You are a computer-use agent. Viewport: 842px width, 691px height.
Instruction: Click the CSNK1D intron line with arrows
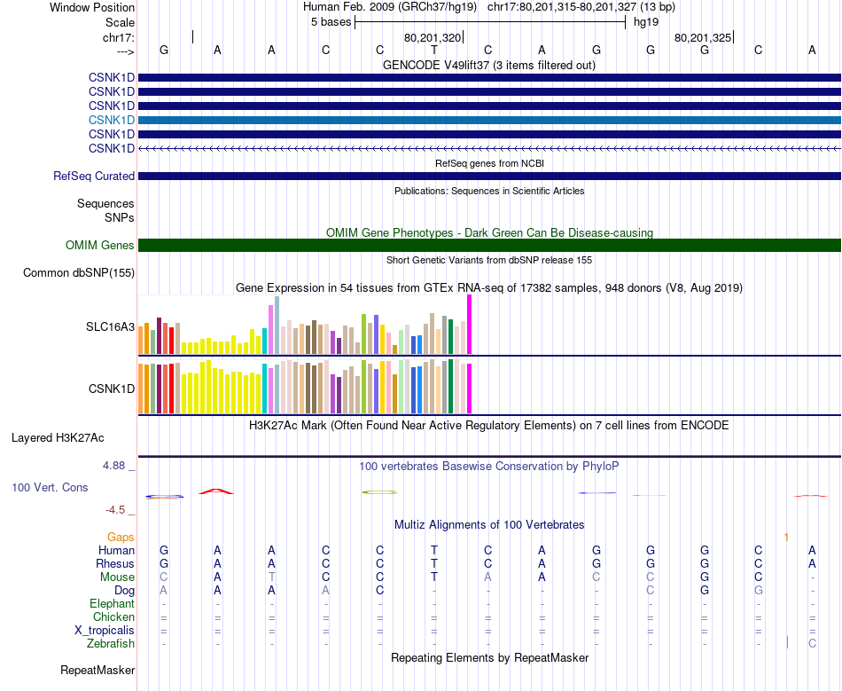(490, 148)
